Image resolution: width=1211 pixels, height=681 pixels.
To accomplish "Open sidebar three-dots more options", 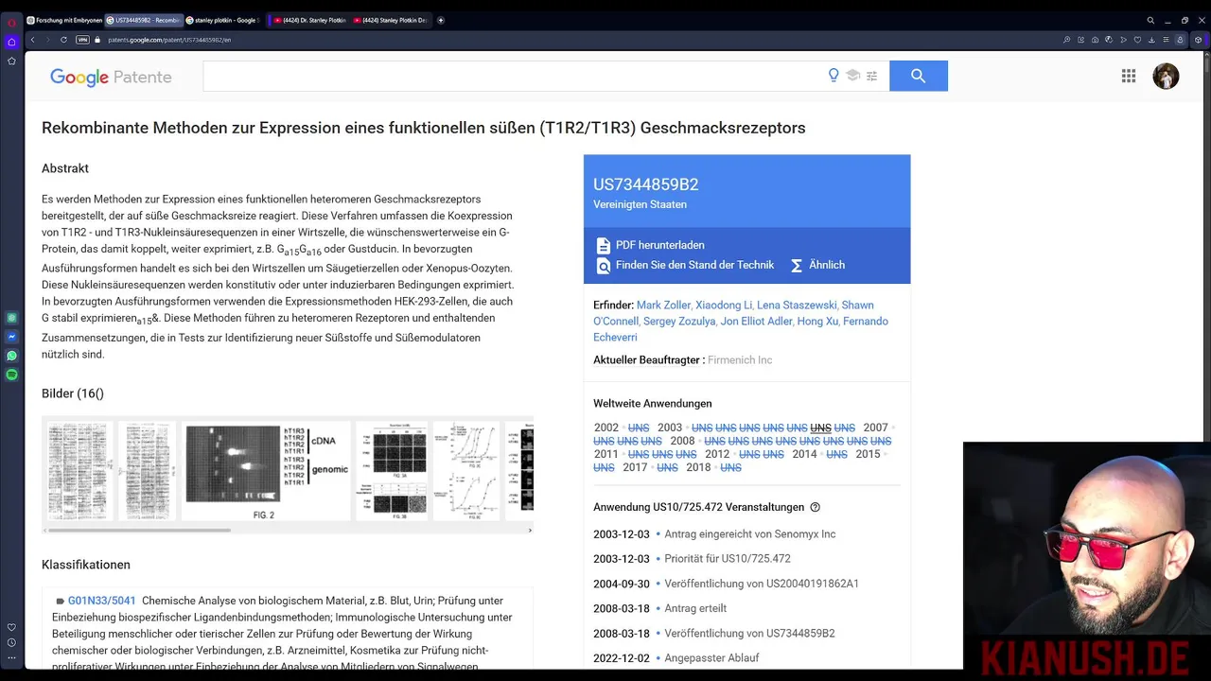I will pyautogui.click(x=11, y=657).
